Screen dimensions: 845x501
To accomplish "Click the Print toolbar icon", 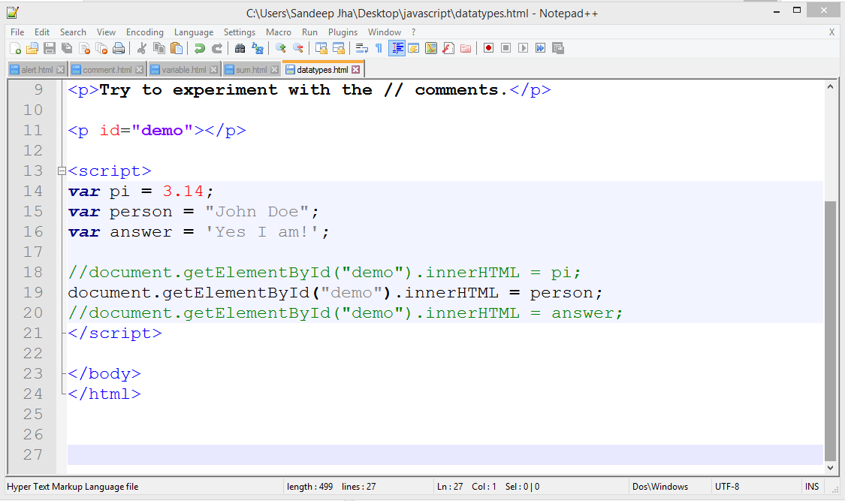I will [x=119, y=47].
